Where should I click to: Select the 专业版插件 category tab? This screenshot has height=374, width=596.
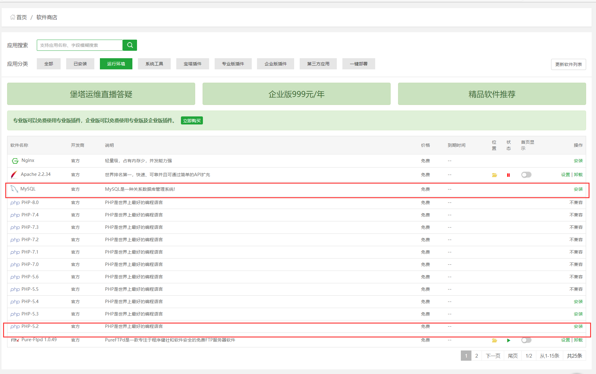(x=233, y=64)
